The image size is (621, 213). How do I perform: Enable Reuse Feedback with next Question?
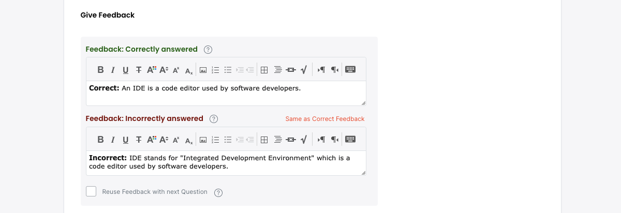click(x=91, y=191)
